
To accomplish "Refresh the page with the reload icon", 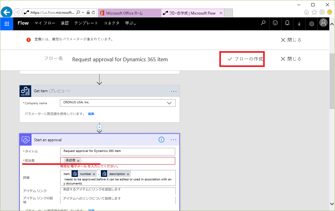I will [93, 12].
